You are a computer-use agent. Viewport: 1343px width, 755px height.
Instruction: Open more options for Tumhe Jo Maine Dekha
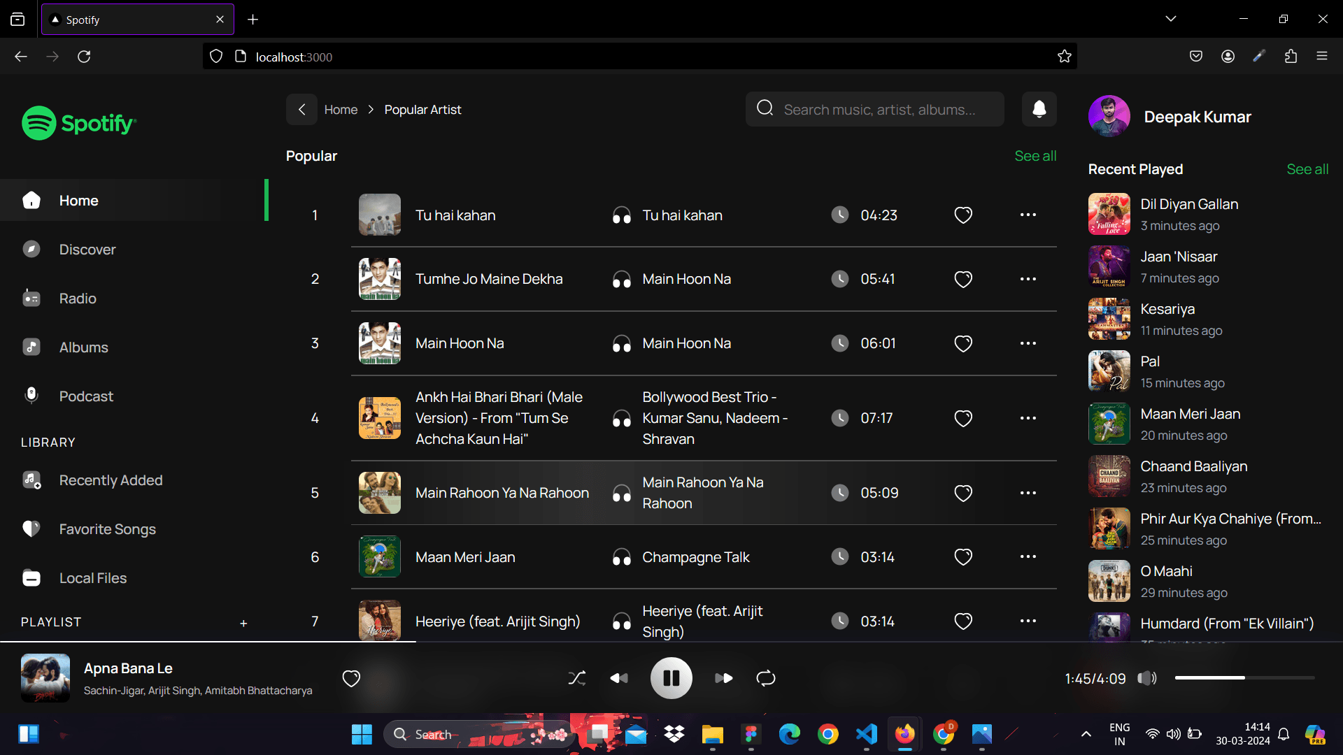click(x=1028, y=279)
